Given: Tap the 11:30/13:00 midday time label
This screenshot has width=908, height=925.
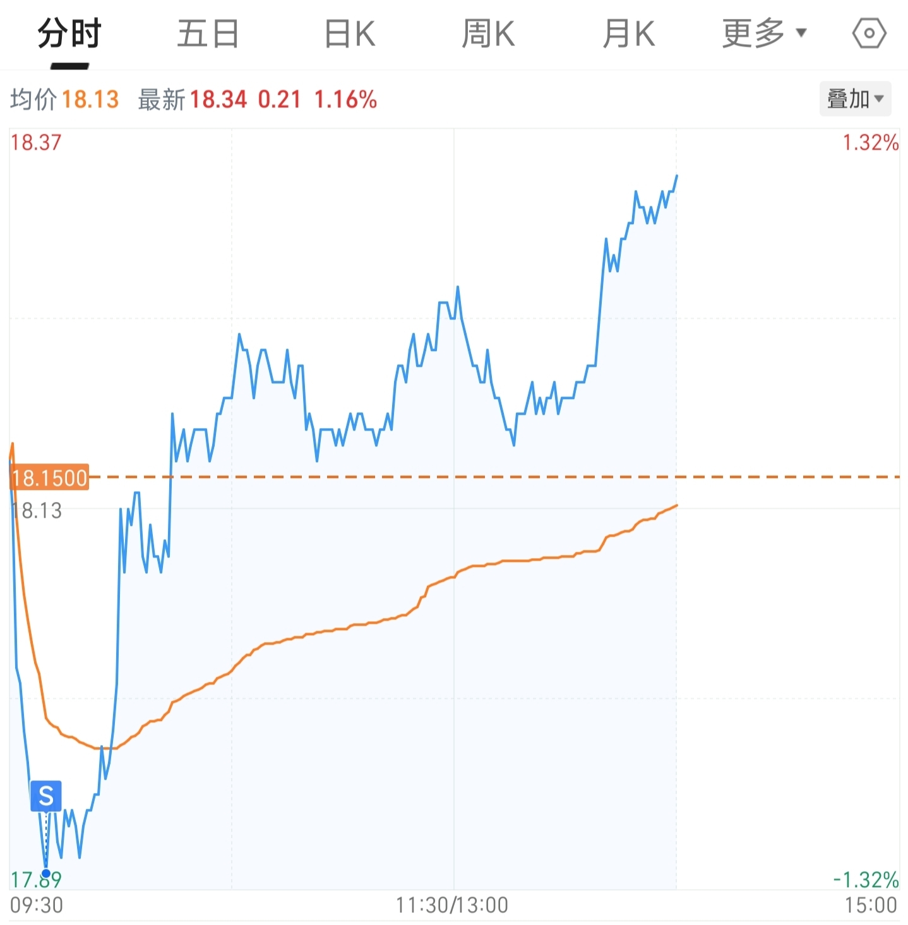Looking at the screenshot, I should coord(451,905).
